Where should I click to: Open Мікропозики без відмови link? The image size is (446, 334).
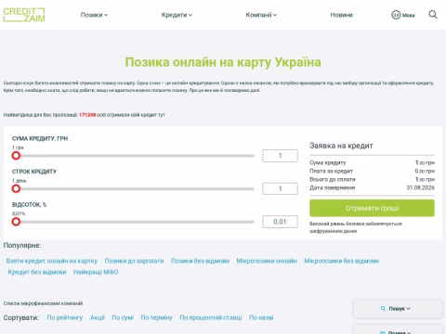[x=341, y=261]
